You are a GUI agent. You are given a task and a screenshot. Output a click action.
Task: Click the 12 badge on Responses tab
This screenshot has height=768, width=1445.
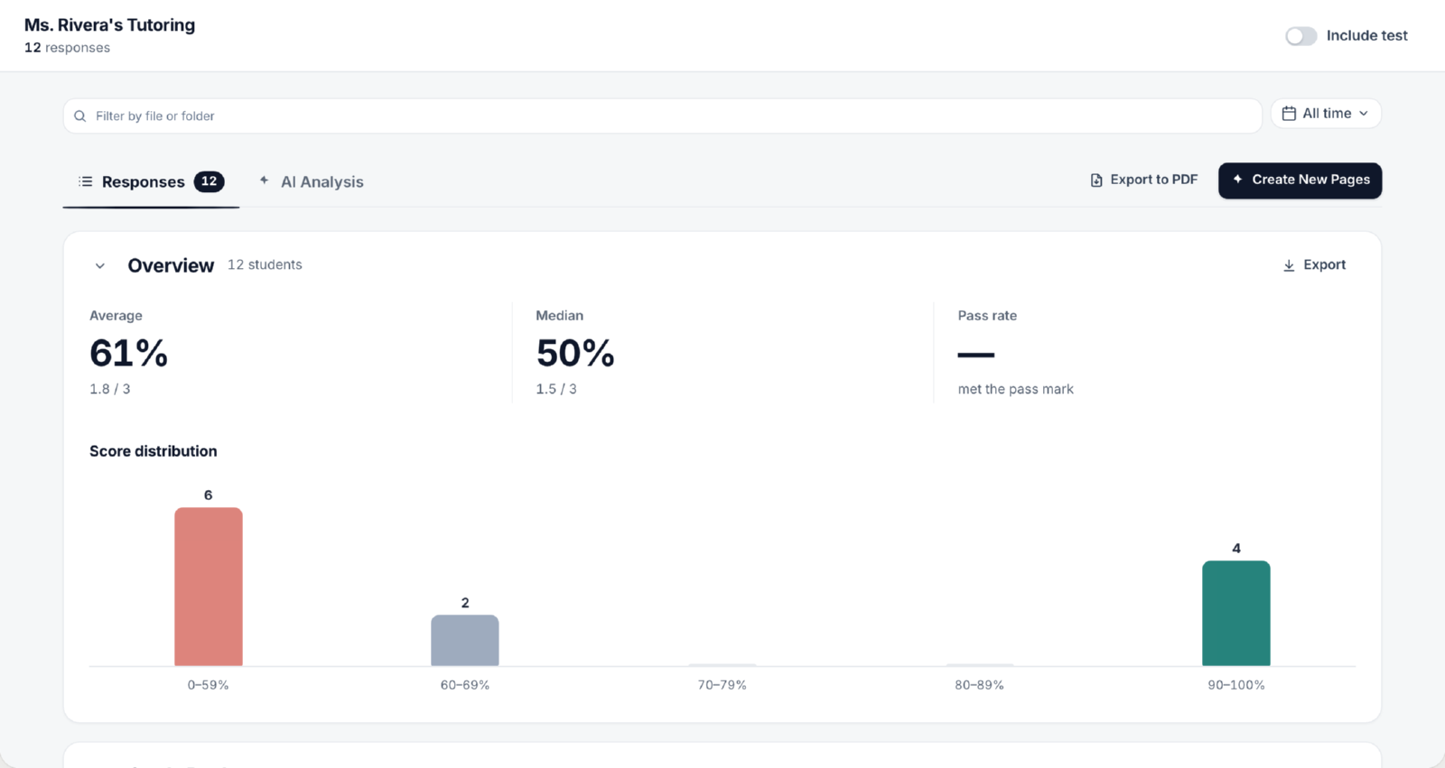point(209,181)
